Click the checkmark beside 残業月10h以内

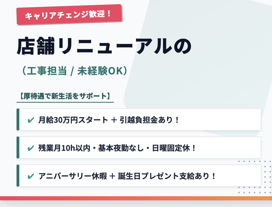pos(31,148)
